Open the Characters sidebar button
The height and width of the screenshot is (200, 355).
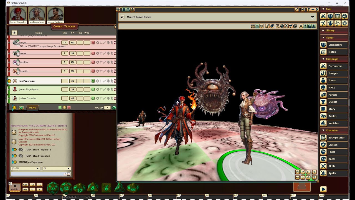tap(334, 45)
